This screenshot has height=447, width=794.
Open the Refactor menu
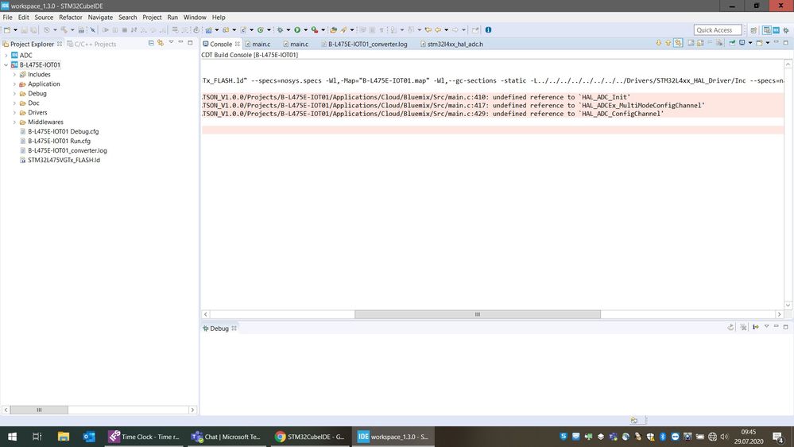[x=71, y=17]
